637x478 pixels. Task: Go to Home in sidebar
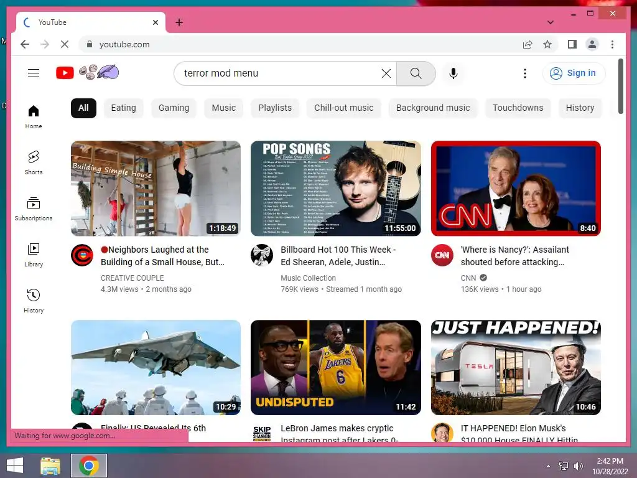click(x=34, y=117)
